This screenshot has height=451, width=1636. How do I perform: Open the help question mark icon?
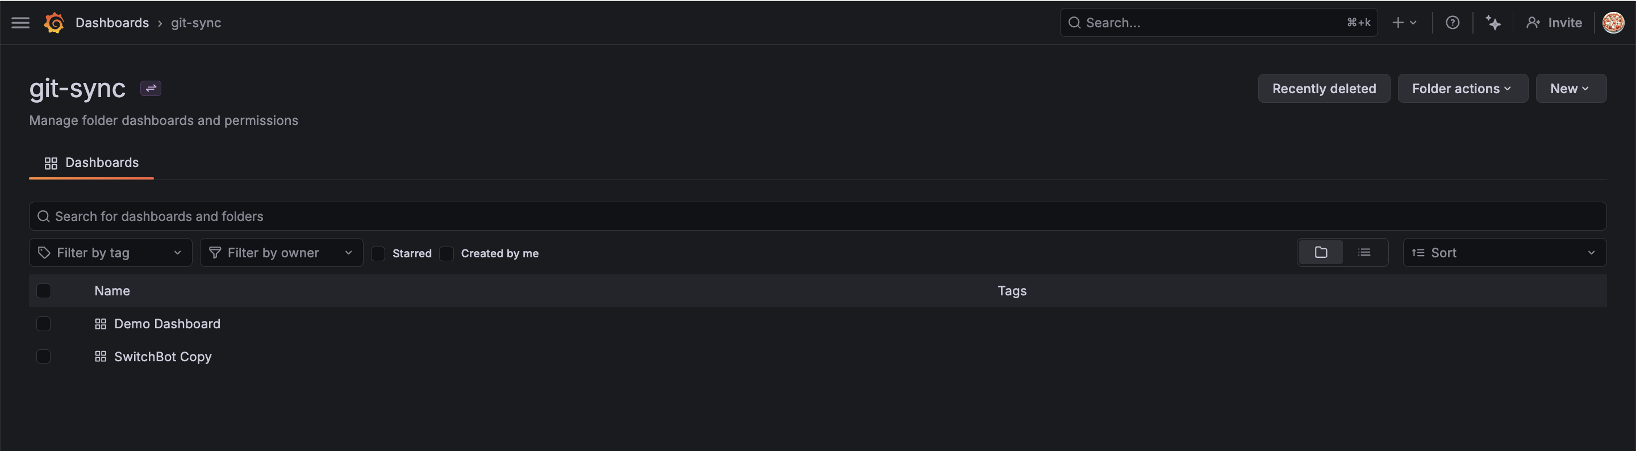(1452, 23)
